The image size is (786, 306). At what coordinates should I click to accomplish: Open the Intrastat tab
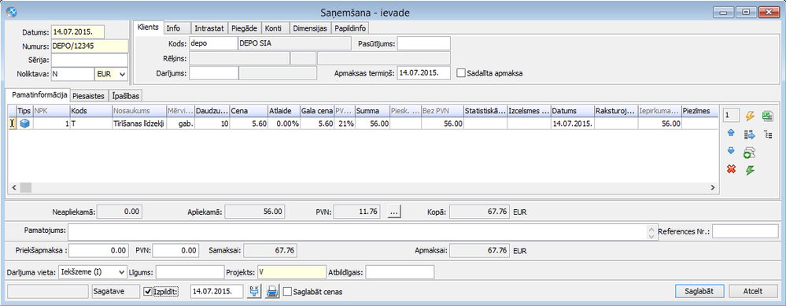pyautogui.click(x=209, y=28)
